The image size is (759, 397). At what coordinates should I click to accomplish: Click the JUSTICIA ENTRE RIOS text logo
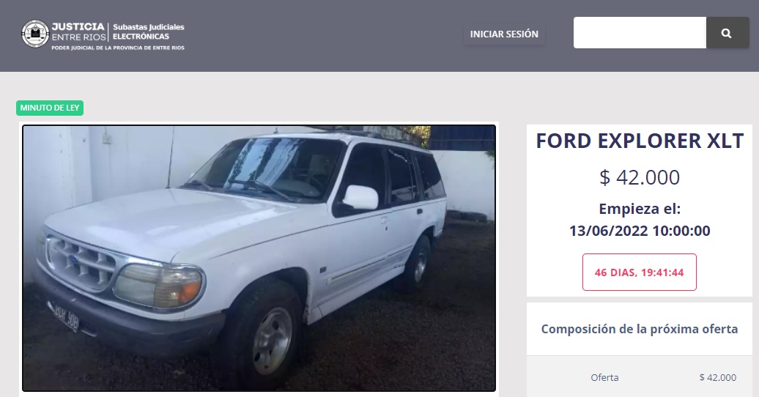pyautogui.click(x=78, y=31)
